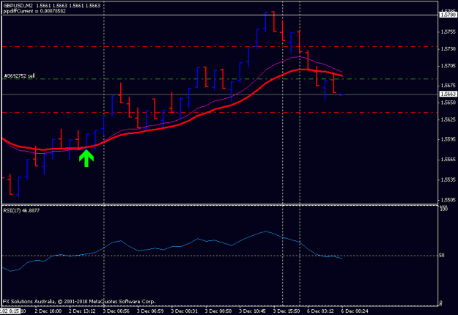This screenshot has width=458, height=315.
Task: Click the highlighted 1.5663 current price label
Action: 448,94
